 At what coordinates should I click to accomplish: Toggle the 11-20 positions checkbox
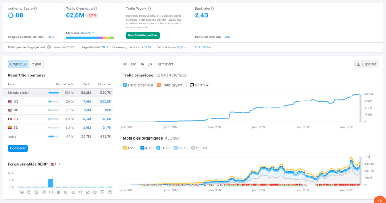(x=158, y=148)
